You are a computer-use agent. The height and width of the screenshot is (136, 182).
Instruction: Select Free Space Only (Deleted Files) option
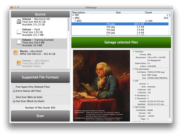(x=14, y=87)
